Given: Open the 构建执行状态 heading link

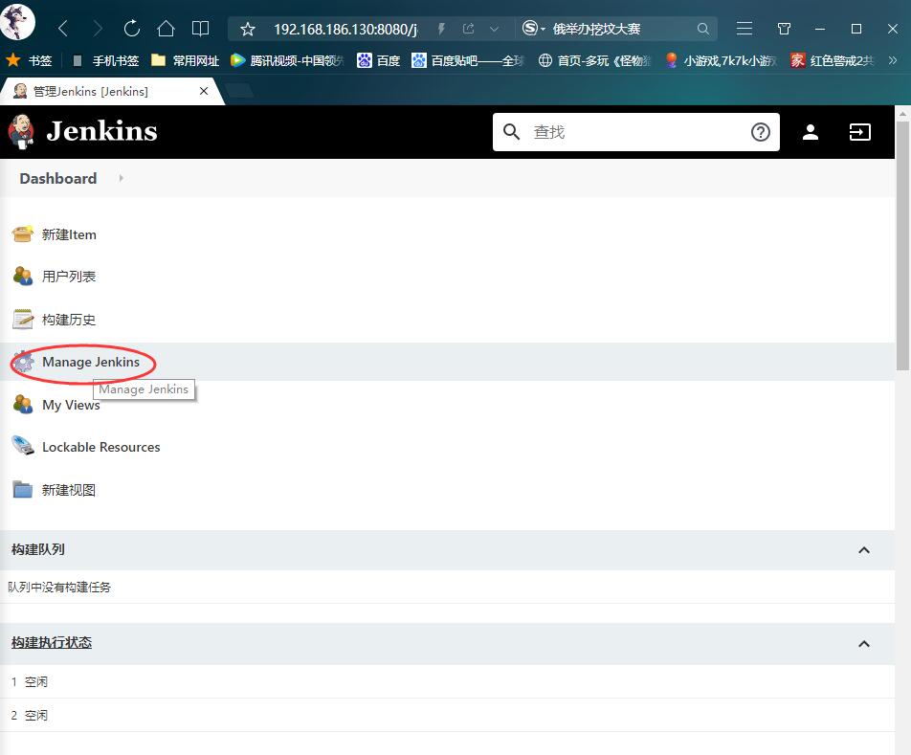Looking at the screenshot, I should (x=52, y=642).
